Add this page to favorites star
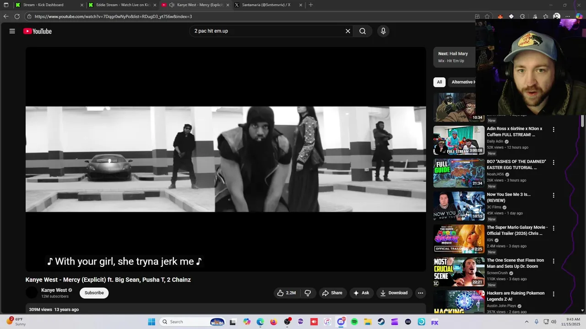This screenshot has height=329, width=586. point(487,16)
